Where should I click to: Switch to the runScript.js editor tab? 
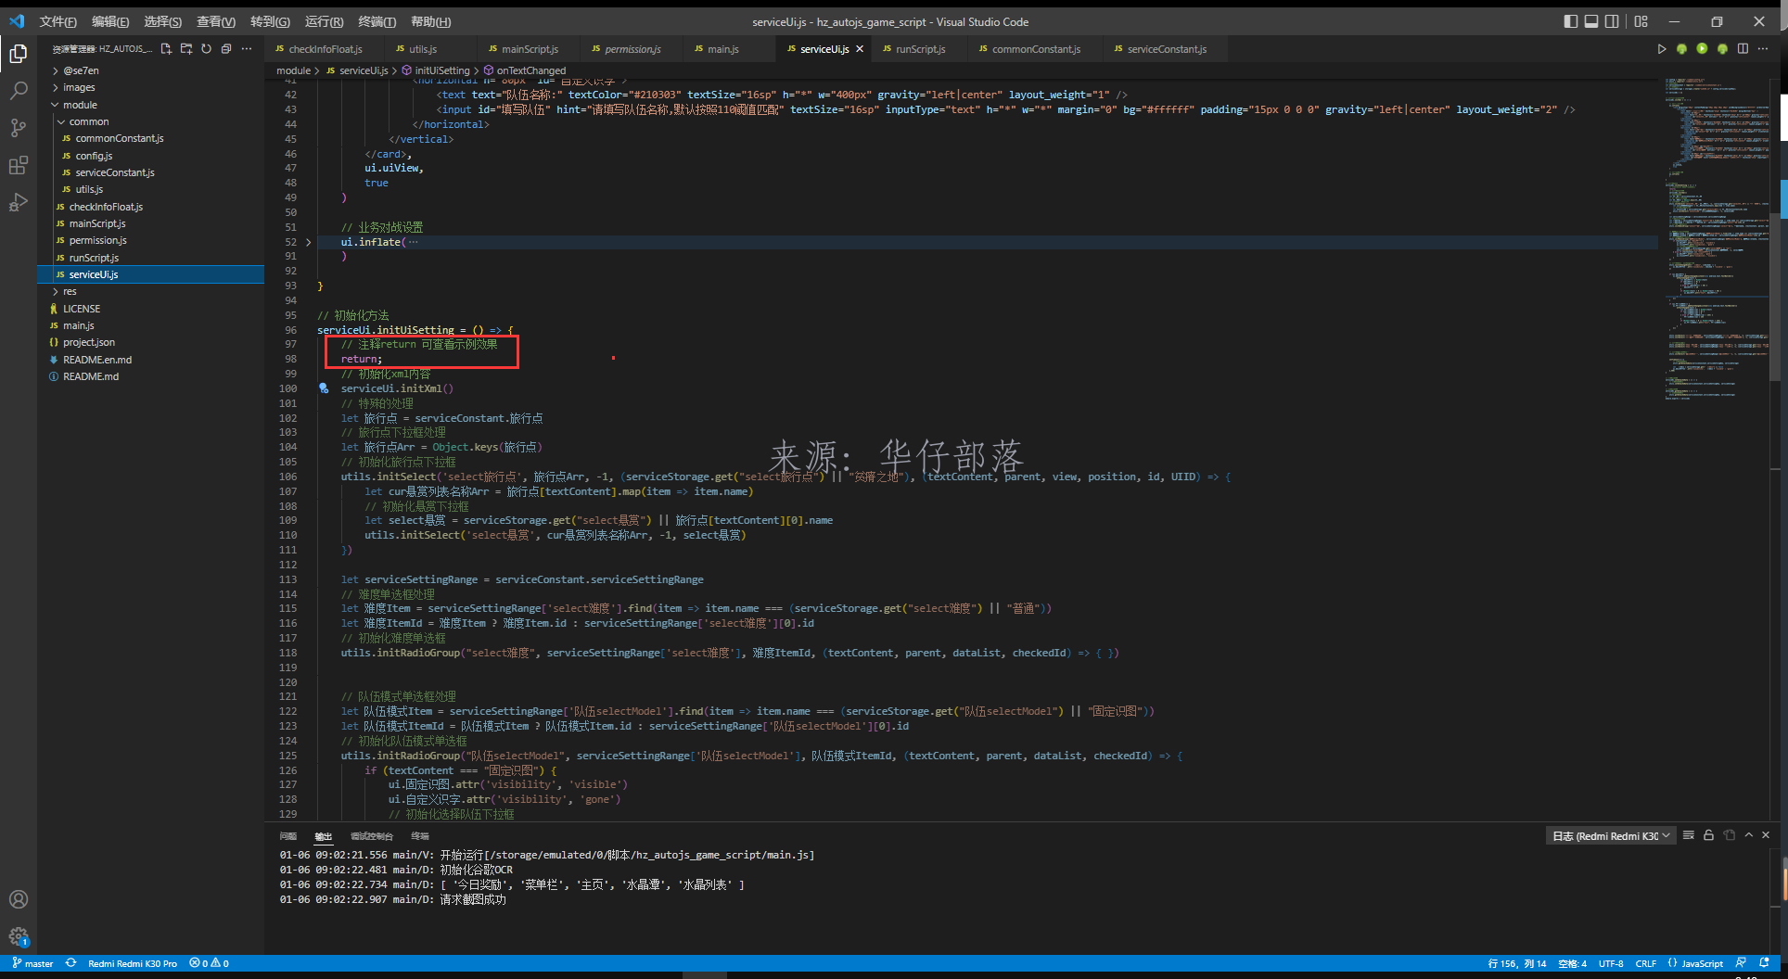coord(920,49)
